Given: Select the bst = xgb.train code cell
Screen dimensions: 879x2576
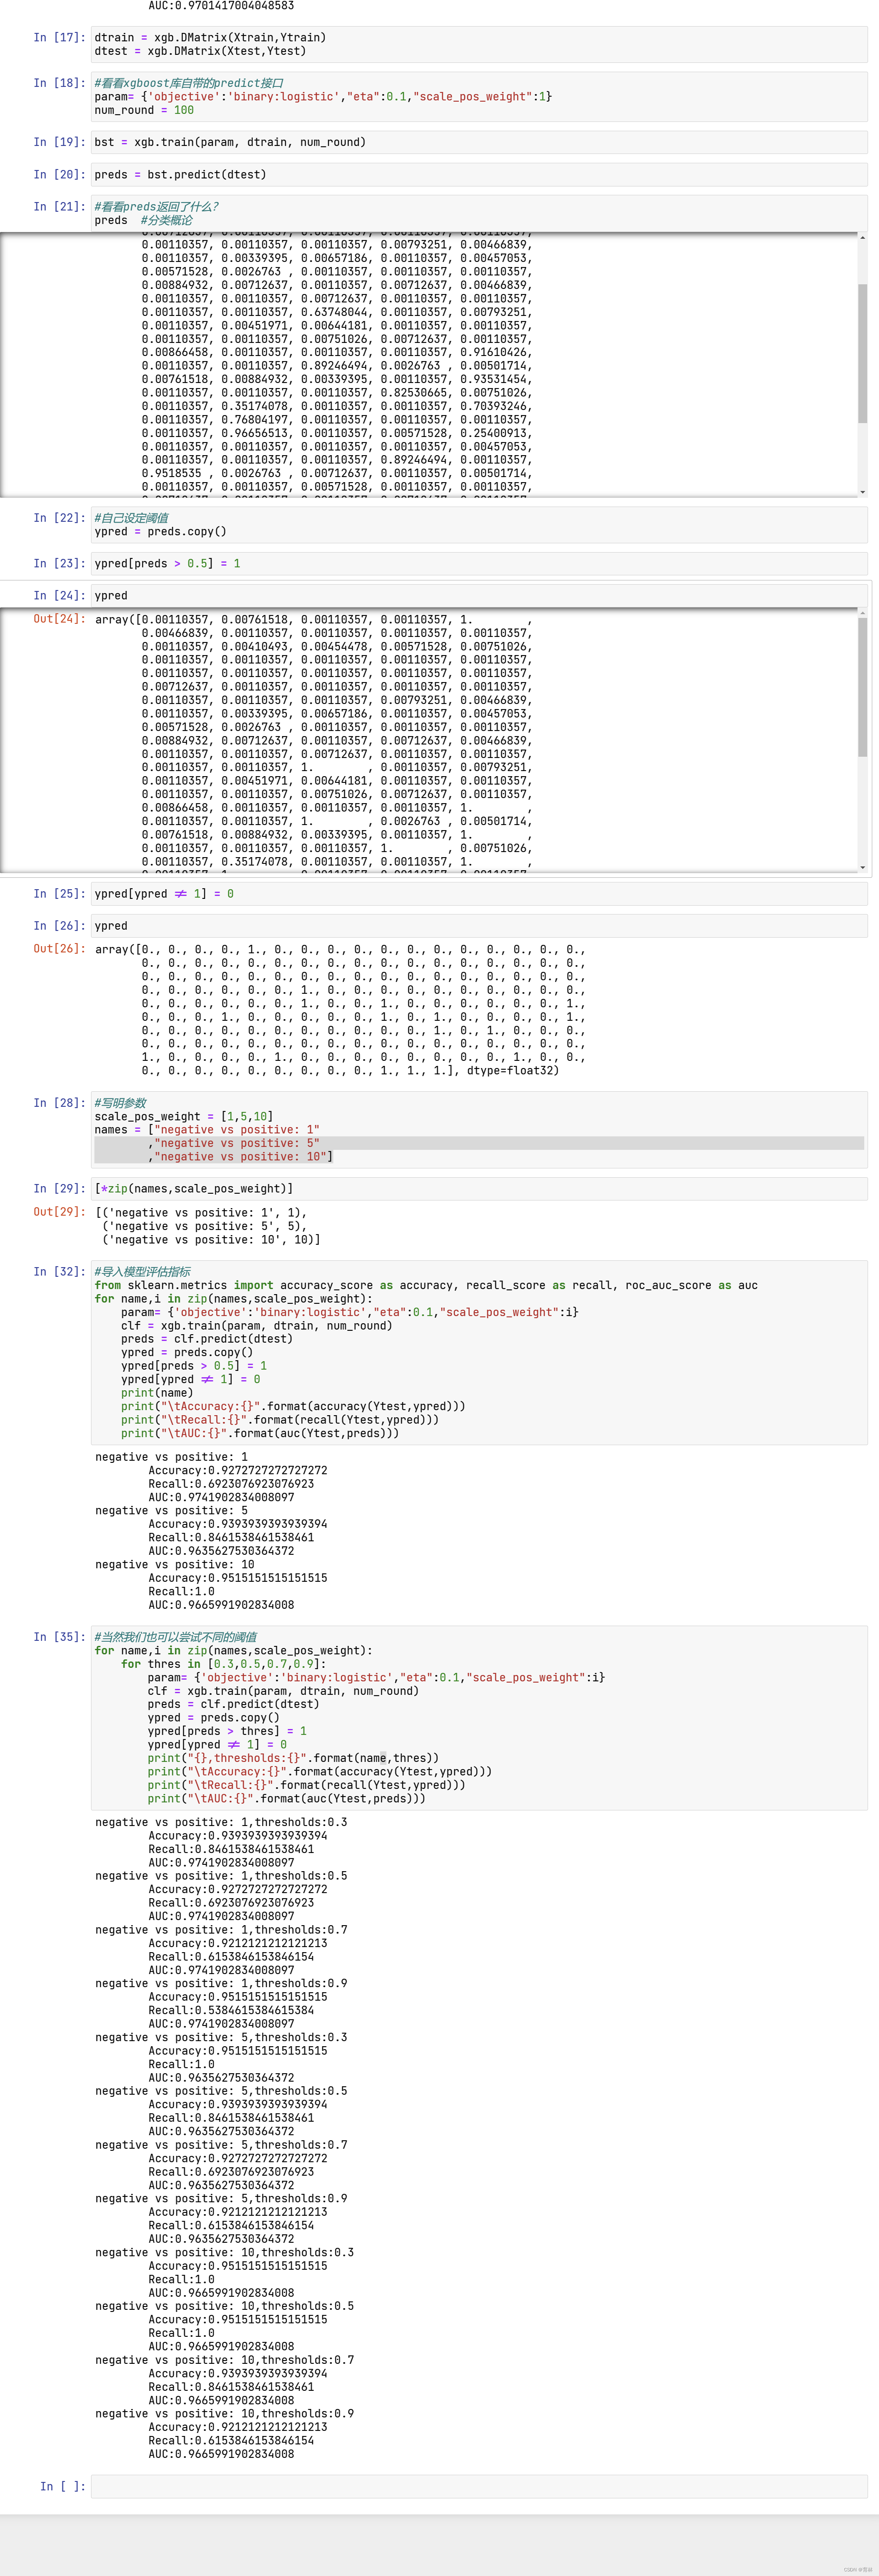Looking at the screenshot, I should coord(480,142).
